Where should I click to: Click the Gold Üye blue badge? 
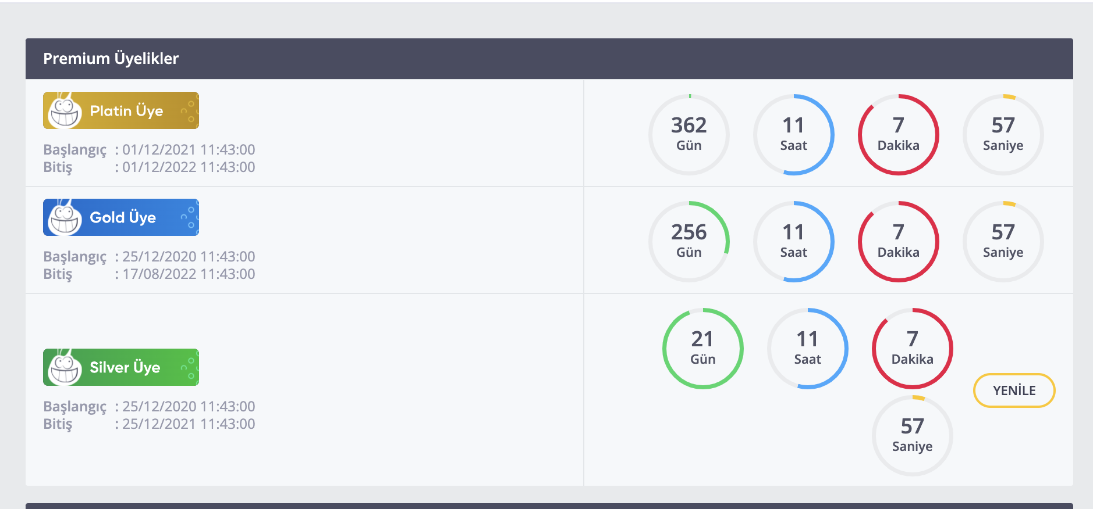click(121, 217)
